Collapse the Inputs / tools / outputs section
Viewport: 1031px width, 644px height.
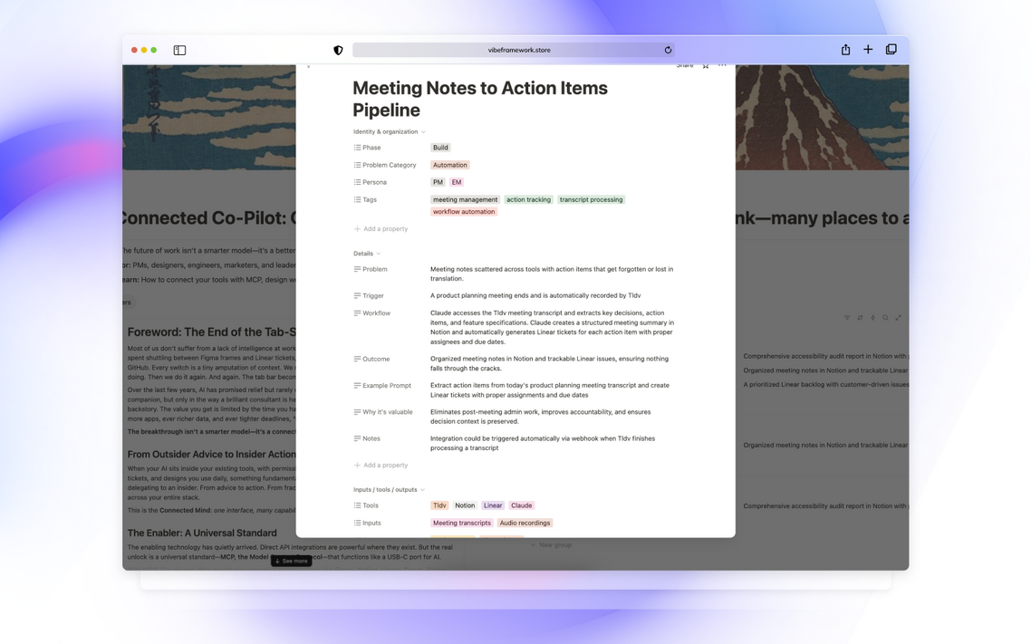(389, 490)
